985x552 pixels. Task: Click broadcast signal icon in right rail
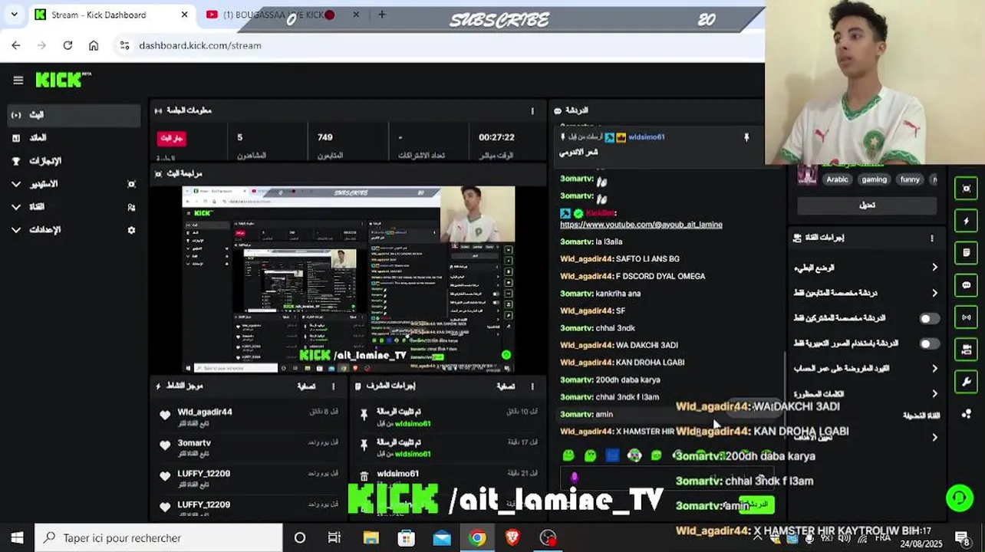pos(966,317)
